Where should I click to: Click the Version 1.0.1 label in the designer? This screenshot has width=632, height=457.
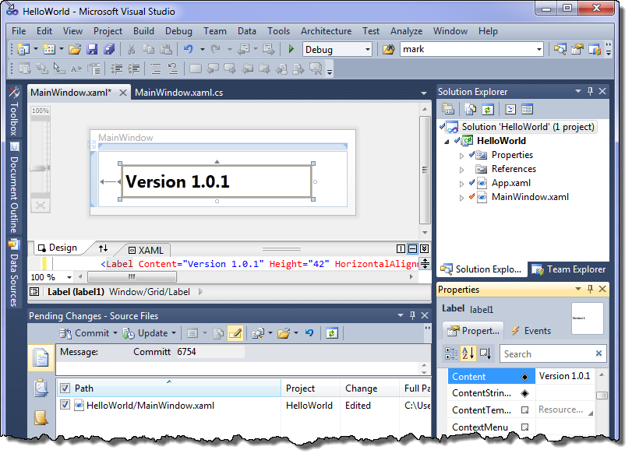click(x=217, y=181)
